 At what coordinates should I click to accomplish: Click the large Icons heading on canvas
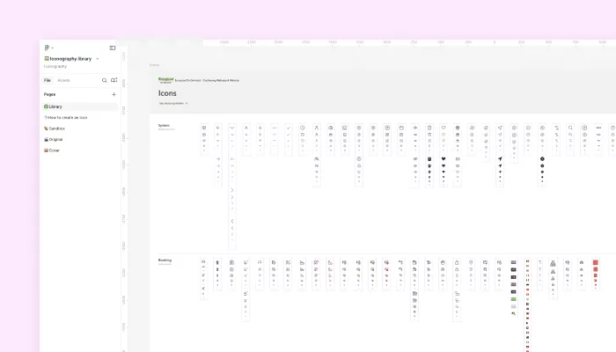pos(167,93)
